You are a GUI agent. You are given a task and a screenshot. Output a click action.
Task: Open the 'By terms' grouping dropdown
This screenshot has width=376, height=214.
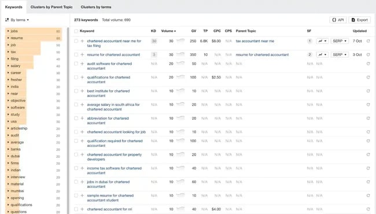(17, 20)
